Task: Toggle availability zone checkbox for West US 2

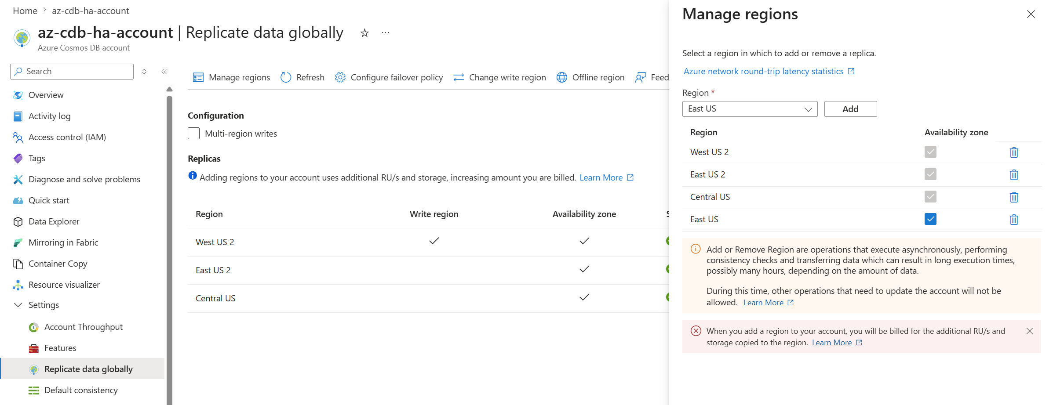Action: [x=930, y=152]
